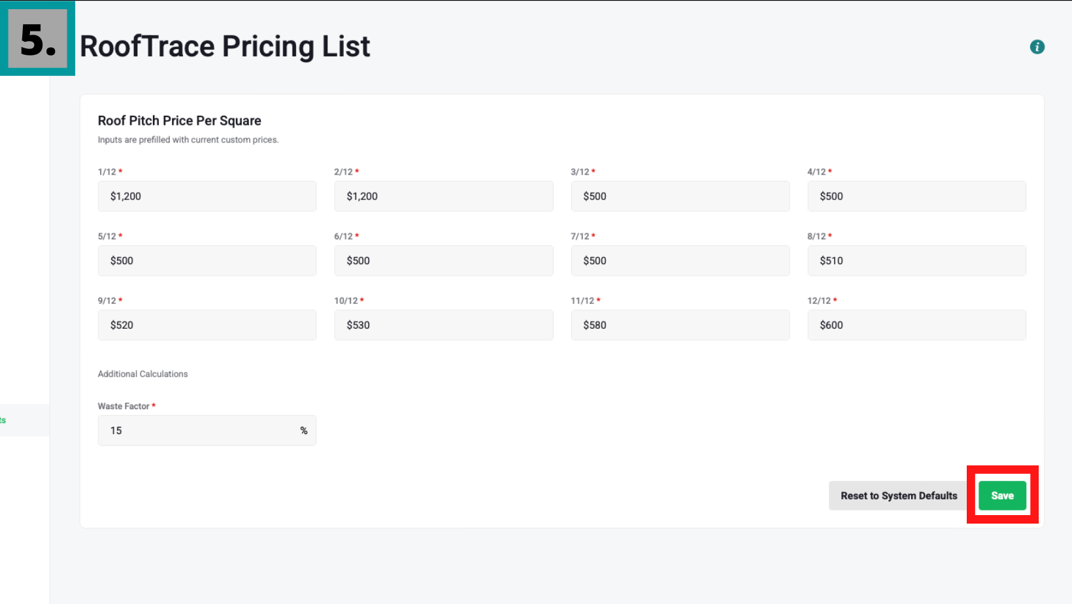Focus the 7/12 pitch price box

click(680, 261)
